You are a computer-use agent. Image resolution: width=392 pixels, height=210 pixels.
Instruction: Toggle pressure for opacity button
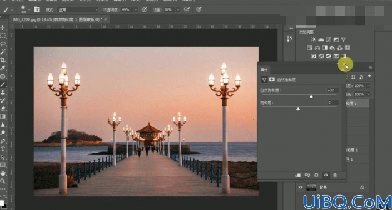click(x=144, y=9)
